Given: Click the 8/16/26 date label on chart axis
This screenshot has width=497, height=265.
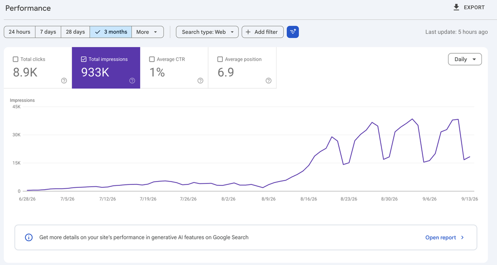Looking at the screenshot, I should [309, 199].
